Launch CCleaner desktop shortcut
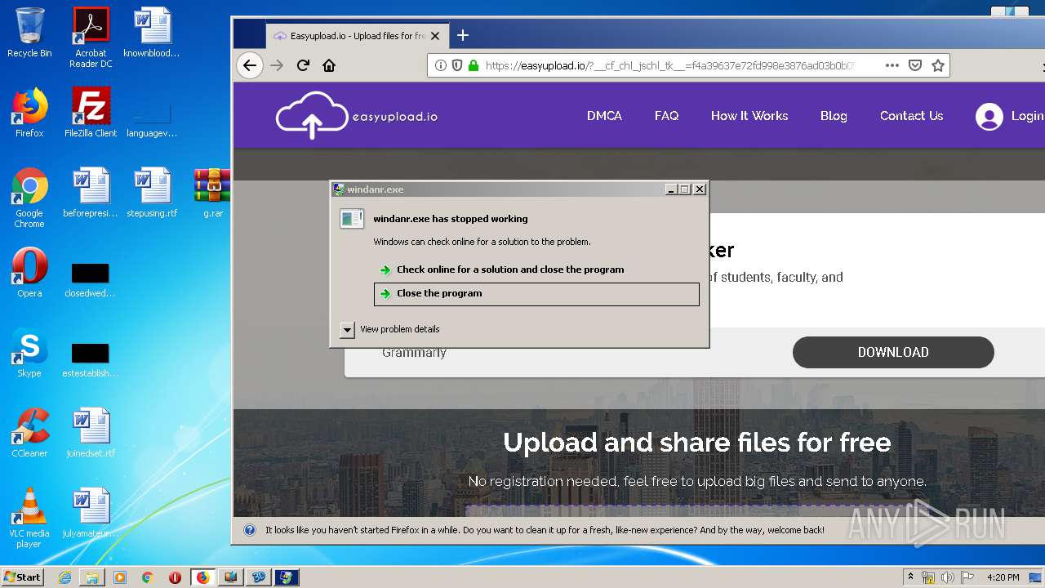 [29, 433]
